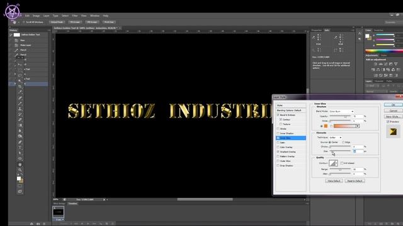The image size is (403, 226).
Task: Select the Dodge tool
Action: click(x=20, y=136)
